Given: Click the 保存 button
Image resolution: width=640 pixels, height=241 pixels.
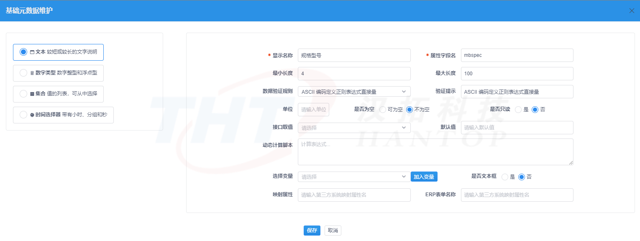Looking at the screenshot, I should (312, 230).
